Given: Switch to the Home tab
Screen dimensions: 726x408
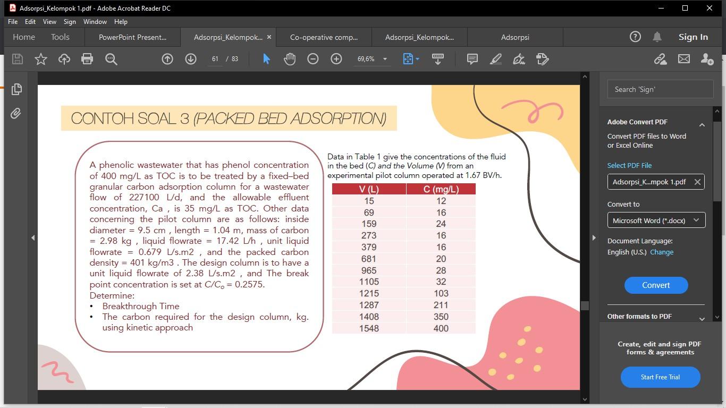Looking at the screenshot, I should pos(24,37).
